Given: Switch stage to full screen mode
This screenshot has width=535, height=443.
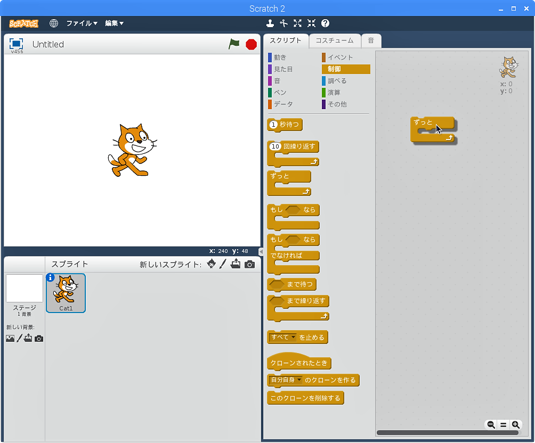Looking at the screenshot, I should click(x=16, y=44).
